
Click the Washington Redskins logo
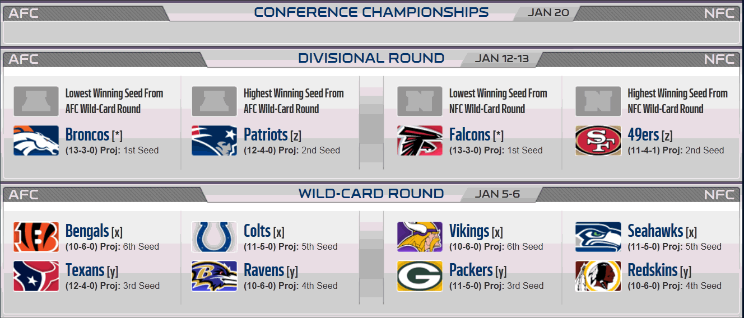click(598, 276)
